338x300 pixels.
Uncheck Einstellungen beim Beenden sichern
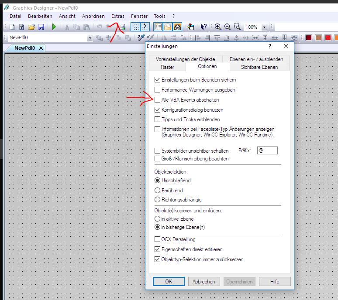point(157,80)
